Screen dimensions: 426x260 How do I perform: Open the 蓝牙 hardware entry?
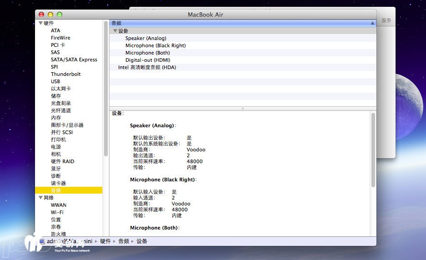pos(56,169)
